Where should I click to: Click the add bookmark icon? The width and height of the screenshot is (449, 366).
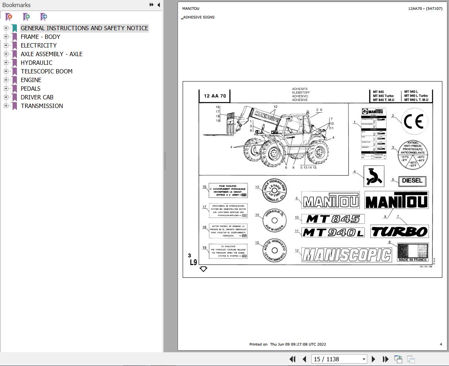[x=26, y=17]
